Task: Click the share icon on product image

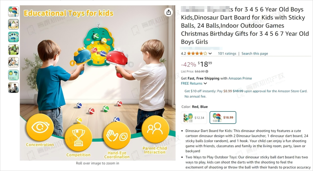Action: [169, 12]
